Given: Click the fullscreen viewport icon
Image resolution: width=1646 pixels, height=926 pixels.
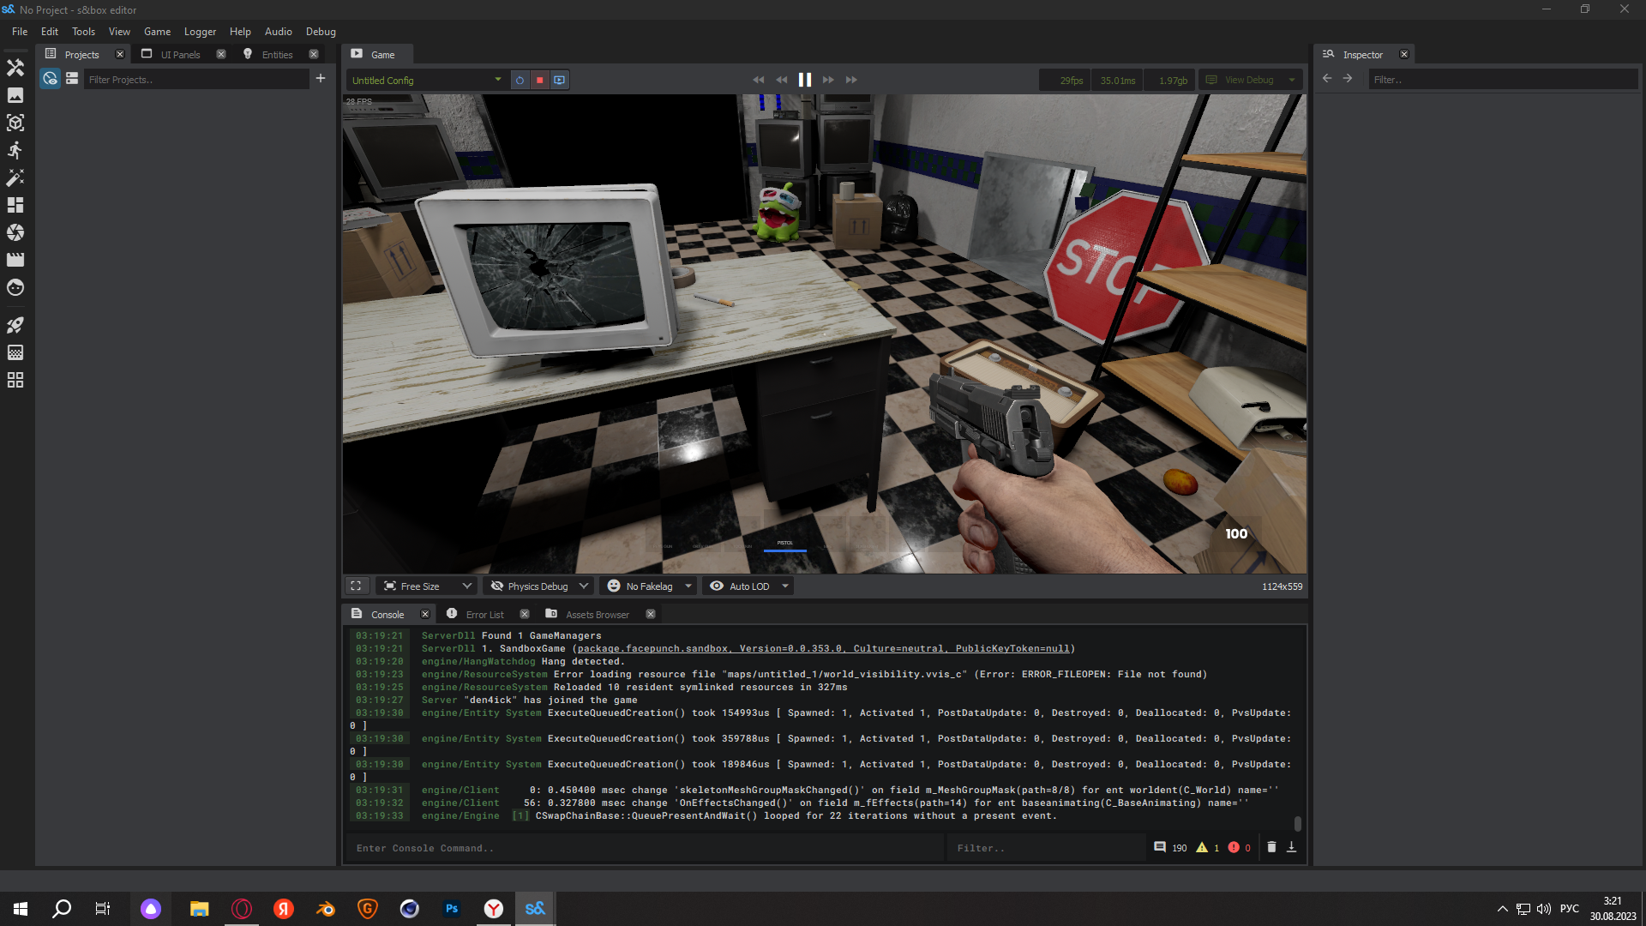Looking at the screenshot, I should pos(356,586).
